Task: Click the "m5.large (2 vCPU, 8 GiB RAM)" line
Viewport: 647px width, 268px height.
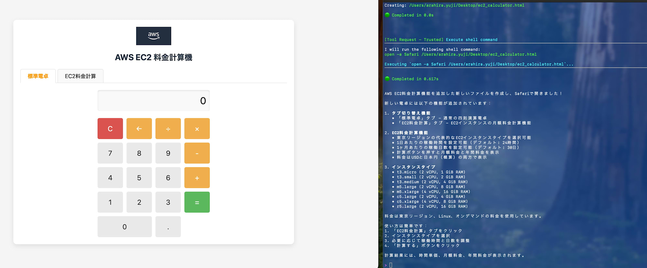Action: pyautogui.click(x=431, y=187)
